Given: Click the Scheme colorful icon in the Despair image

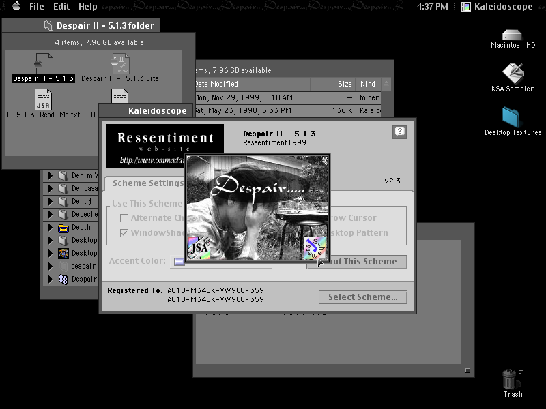Looking at the screenshot, I should pyautogui.click(x=315, y=248).
